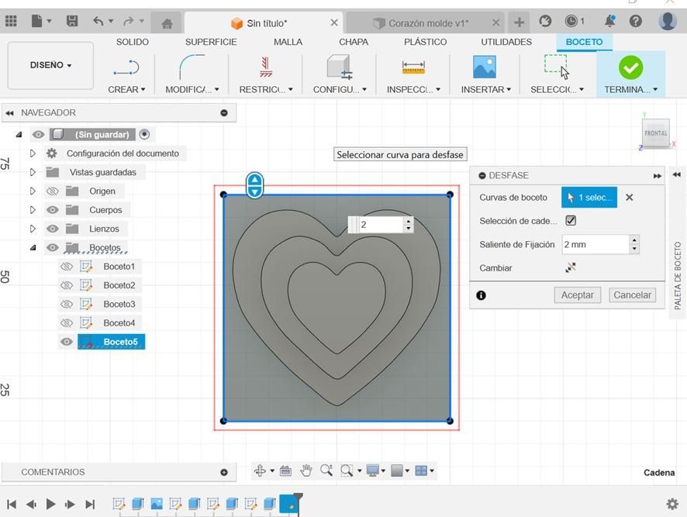Click the offset distance arrow manipulator
687x517 pixels.
point(254,185)
